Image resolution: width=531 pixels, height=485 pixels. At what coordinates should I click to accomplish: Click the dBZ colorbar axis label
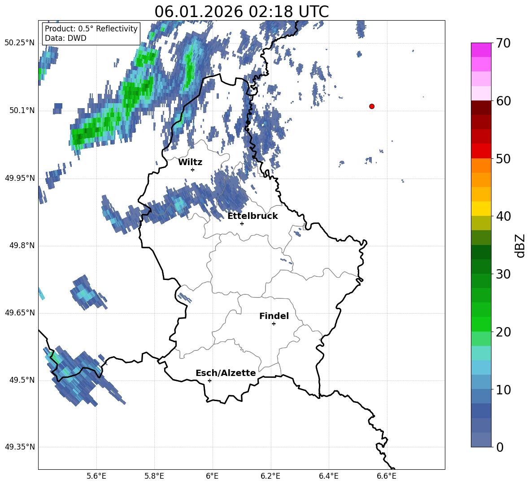521,245
